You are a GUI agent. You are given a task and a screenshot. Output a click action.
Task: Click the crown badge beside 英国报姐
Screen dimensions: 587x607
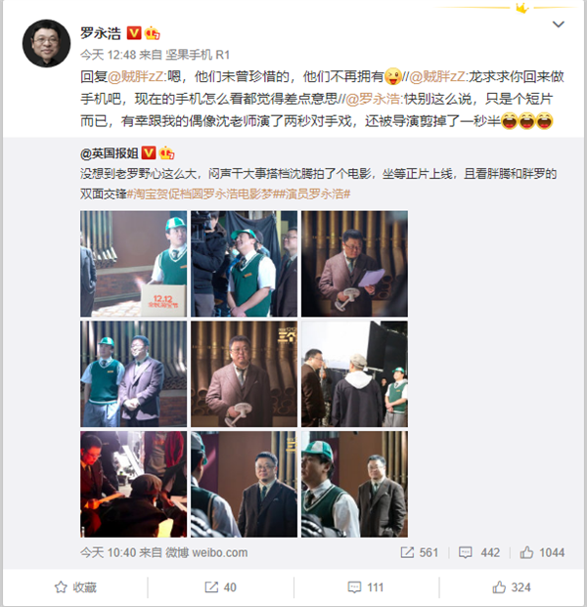click(x=166, y=153)
